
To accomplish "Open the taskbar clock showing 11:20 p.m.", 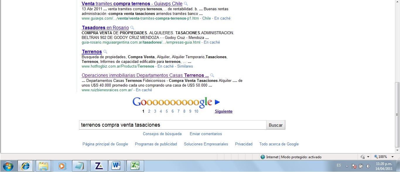I will point(384,166).
